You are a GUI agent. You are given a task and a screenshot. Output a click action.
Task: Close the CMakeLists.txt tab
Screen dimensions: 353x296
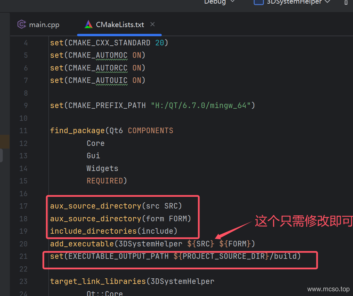pyautogui.click(x=152, y=24)
